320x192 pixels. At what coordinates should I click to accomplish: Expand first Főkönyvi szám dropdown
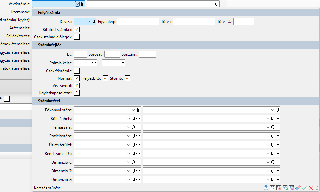pos(133,110)
